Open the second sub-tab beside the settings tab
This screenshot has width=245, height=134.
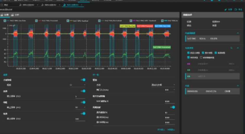tap(15, 15)
